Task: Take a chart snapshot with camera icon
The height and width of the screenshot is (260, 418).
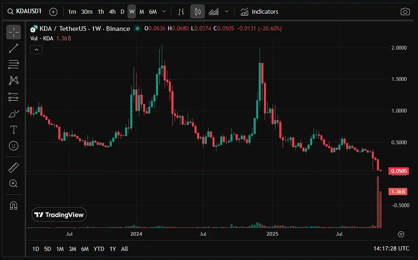Action: pyautogui.click(x=405, y=12)
